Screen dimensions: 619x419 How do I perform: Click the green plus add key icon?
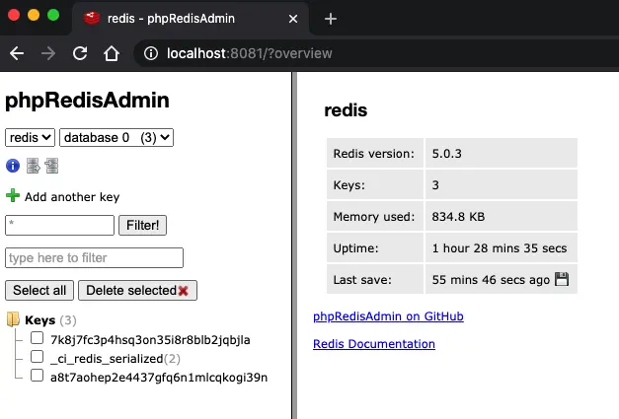(13, 195)
